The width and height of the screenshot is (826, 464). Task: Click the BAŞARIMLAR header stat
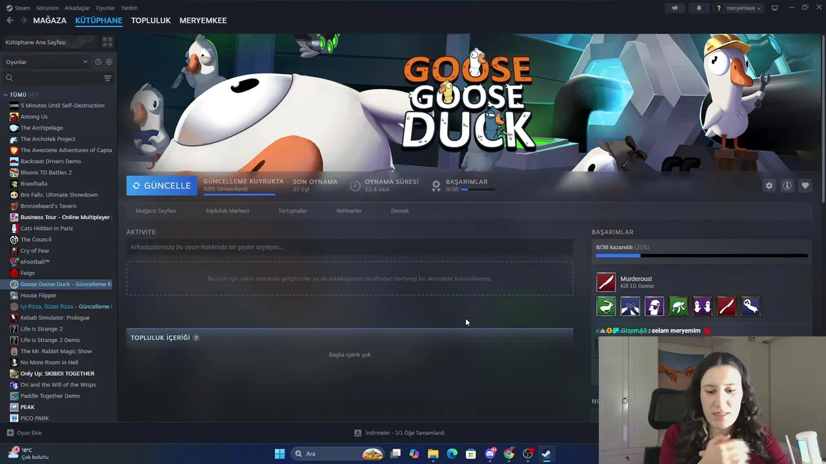467,182
